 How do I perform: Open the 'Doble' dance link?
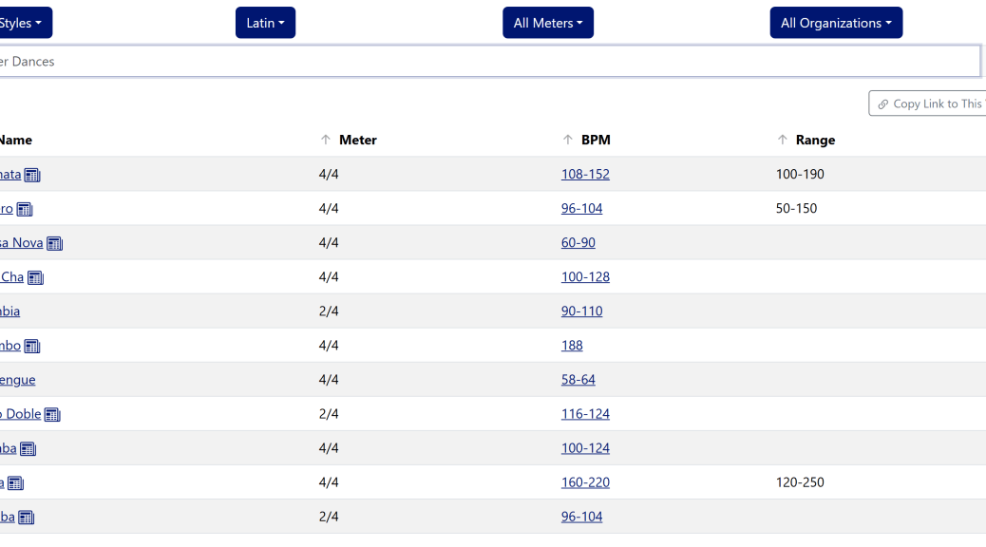tap(20, 414)
